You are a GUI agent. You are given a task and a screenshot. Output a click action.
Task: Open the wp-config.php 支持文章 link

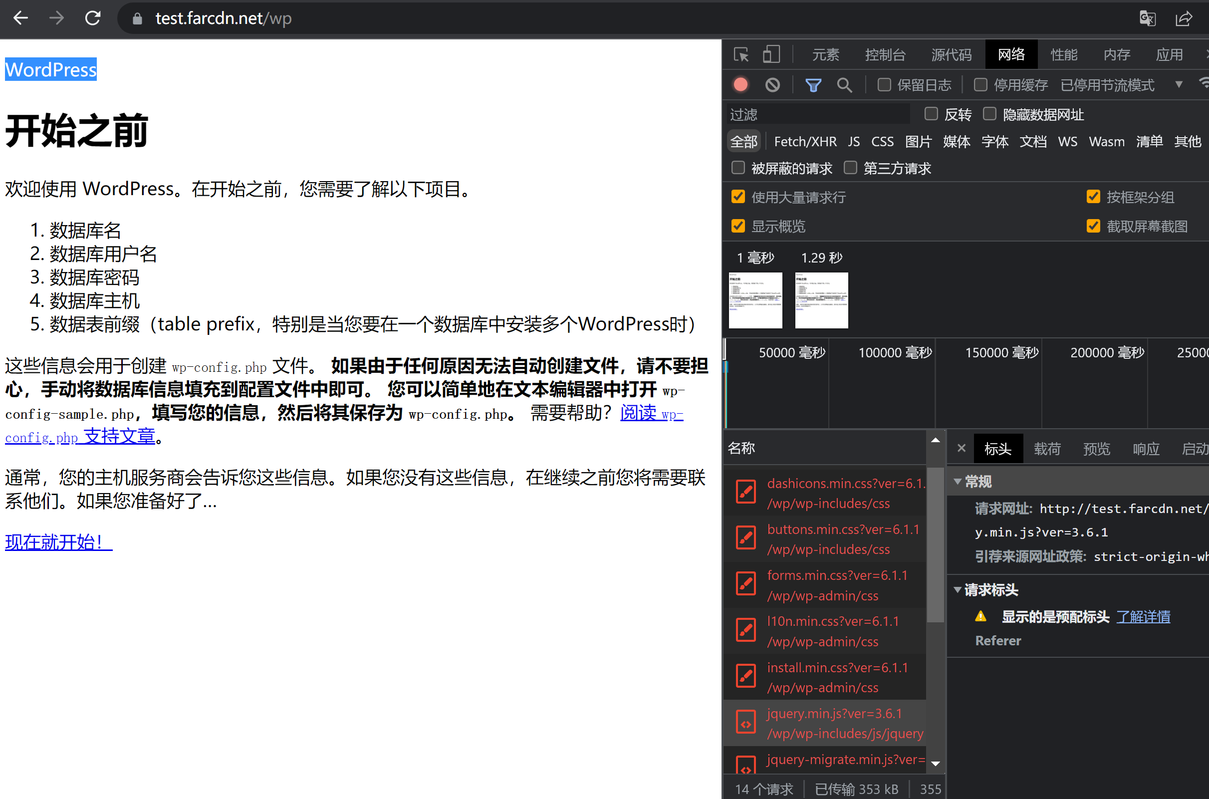tap(80, 436)
